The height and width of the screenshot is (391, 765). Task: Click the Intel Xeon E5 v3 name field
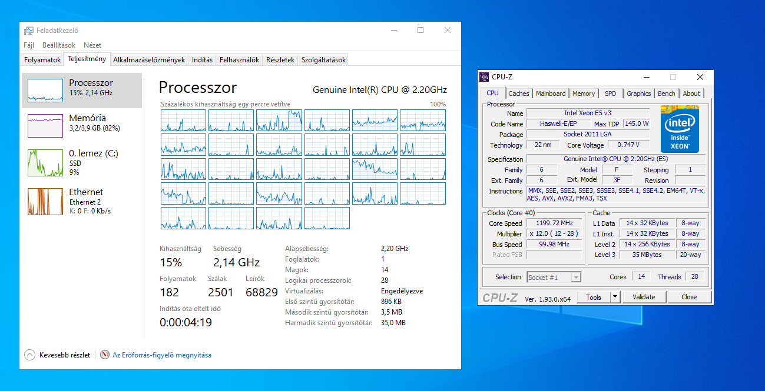(x=588, y=113)
